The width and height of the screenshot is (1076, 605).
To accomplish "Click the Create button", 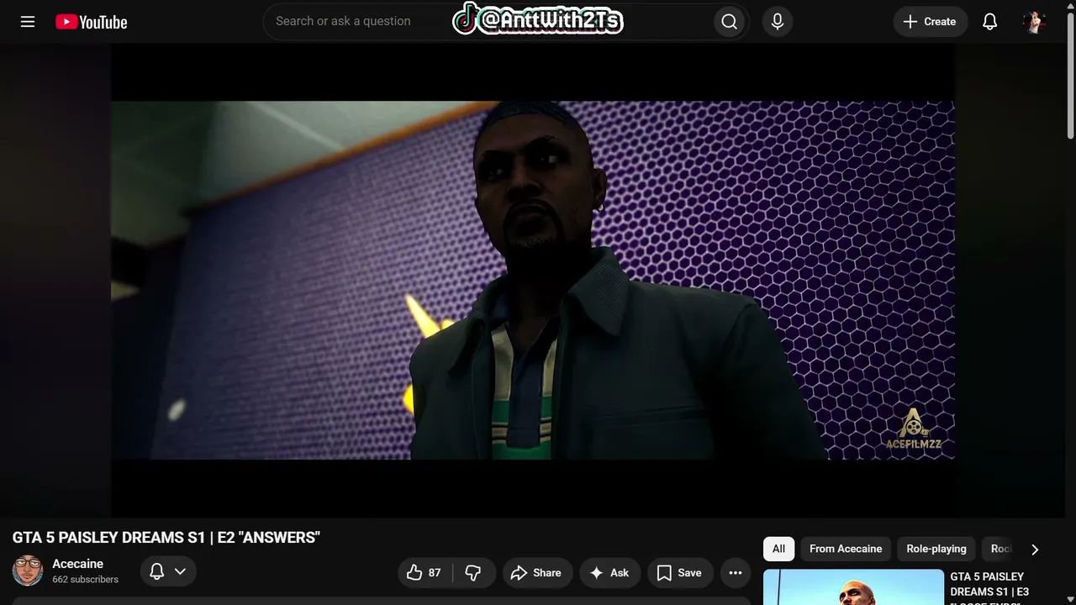I will [x=930, y=22].
